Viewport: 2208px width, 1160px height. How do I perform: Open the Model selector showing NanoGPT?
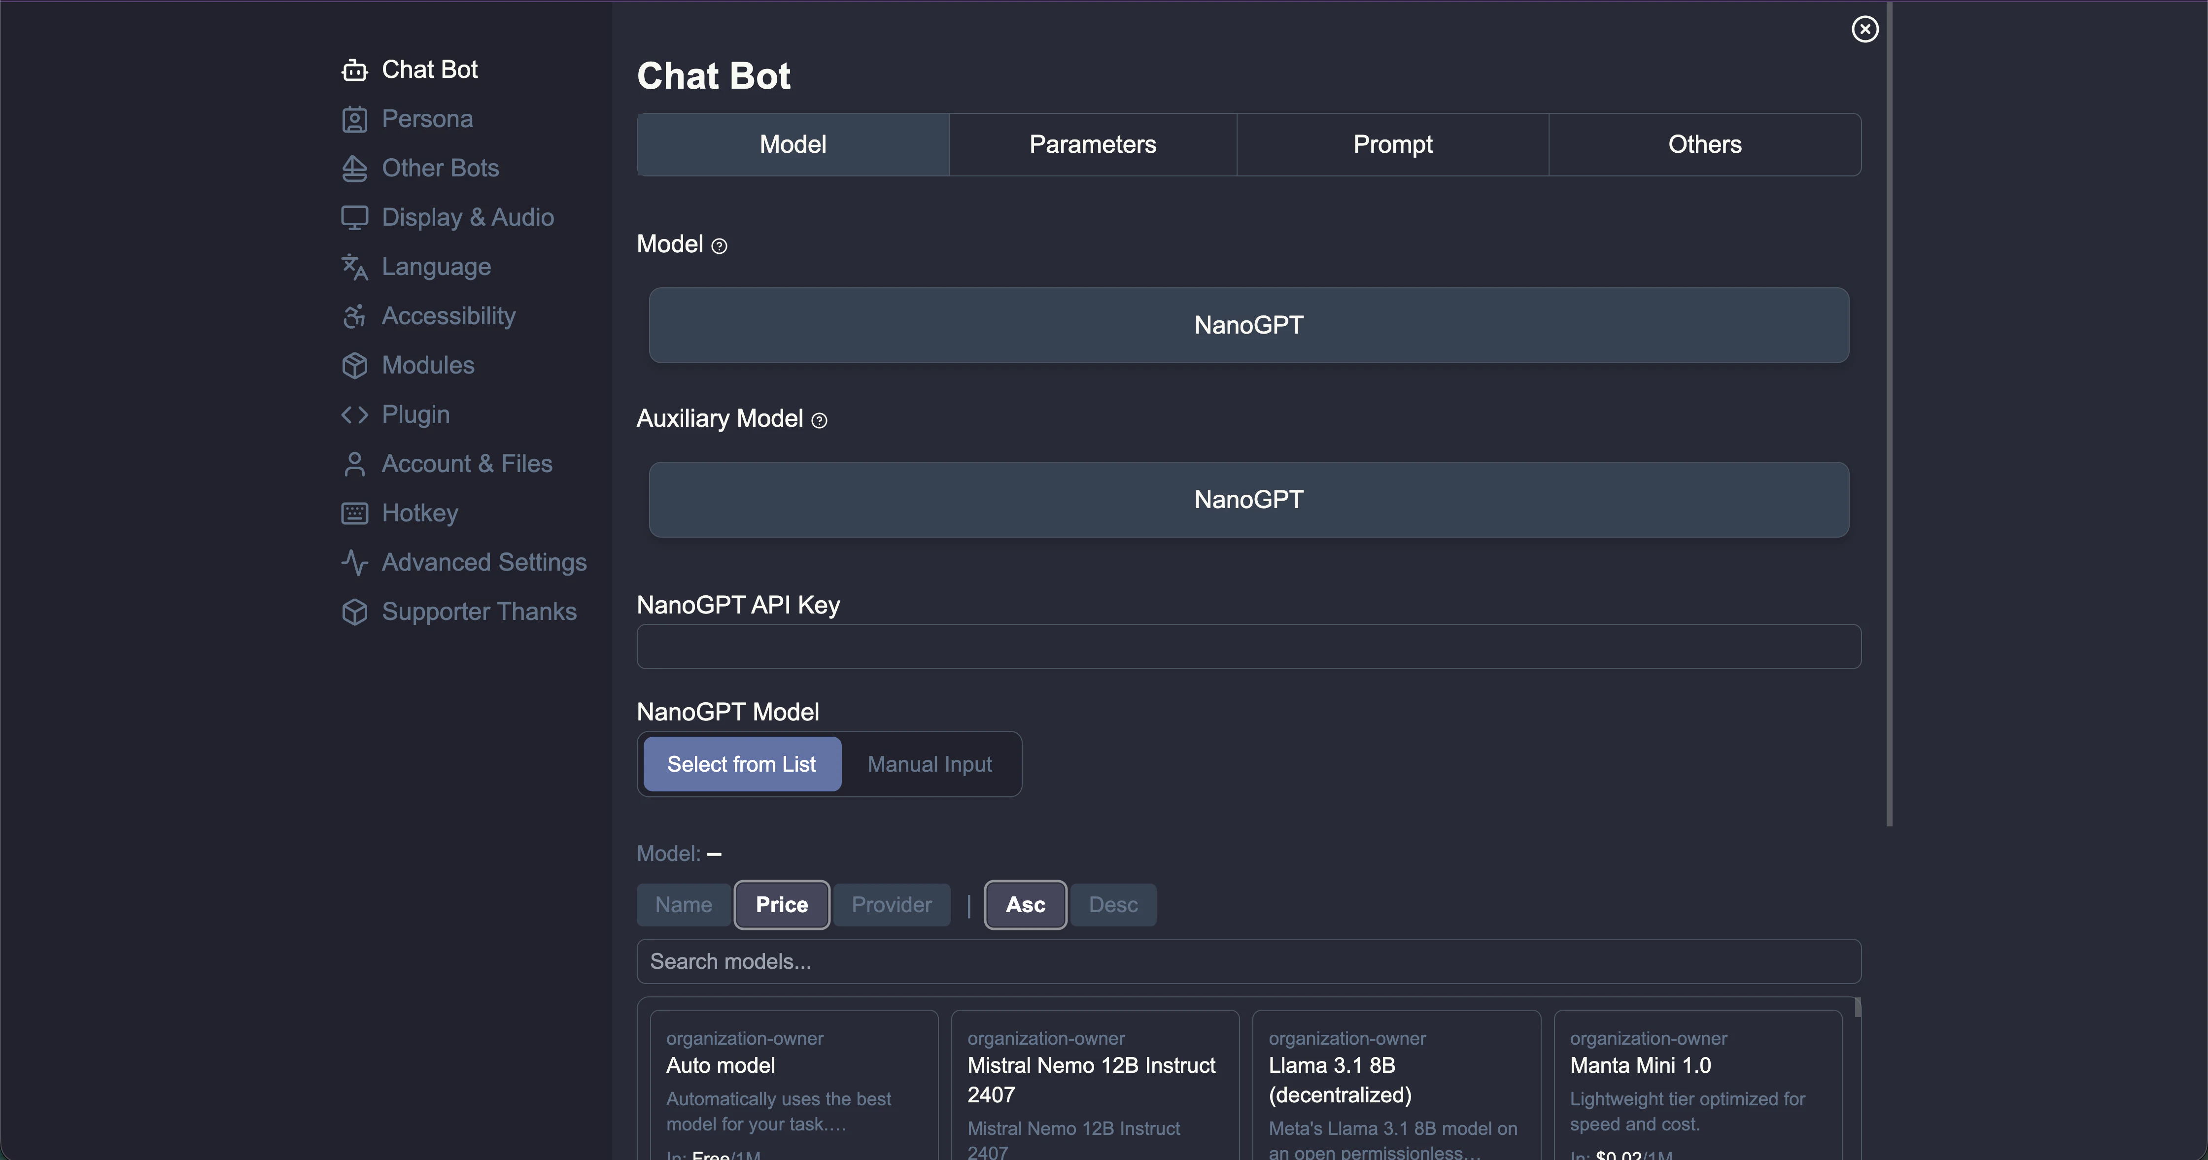pos(1248,325)
